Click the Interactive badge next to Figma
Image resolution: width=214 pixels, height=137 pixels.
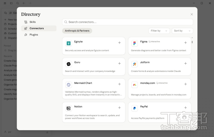pyautogui.click(x=154, y=42)
